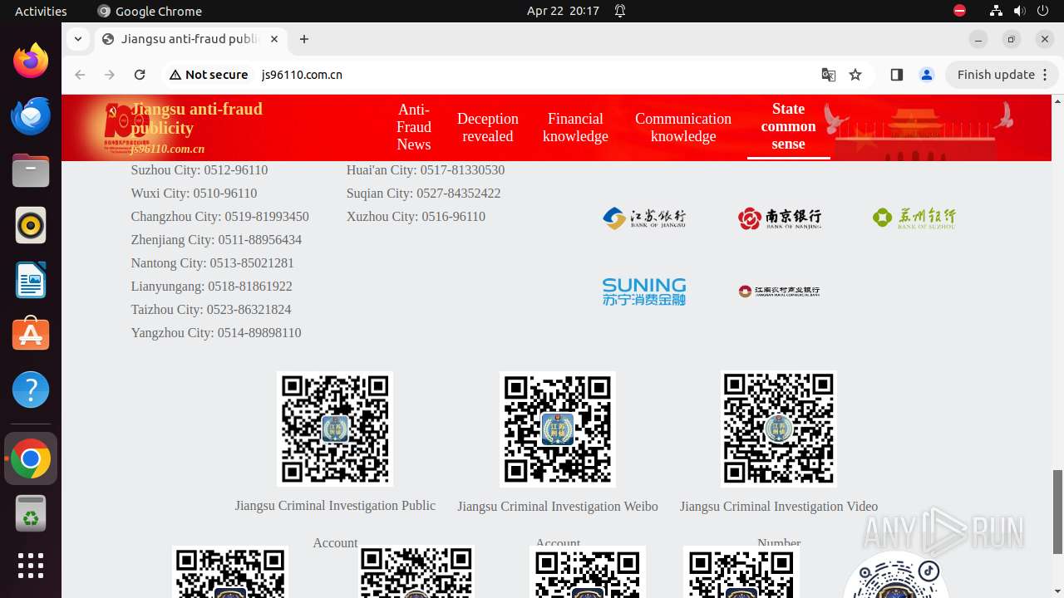Open the Activities overview
This screenshot has height=598, width=1064.
41,11
